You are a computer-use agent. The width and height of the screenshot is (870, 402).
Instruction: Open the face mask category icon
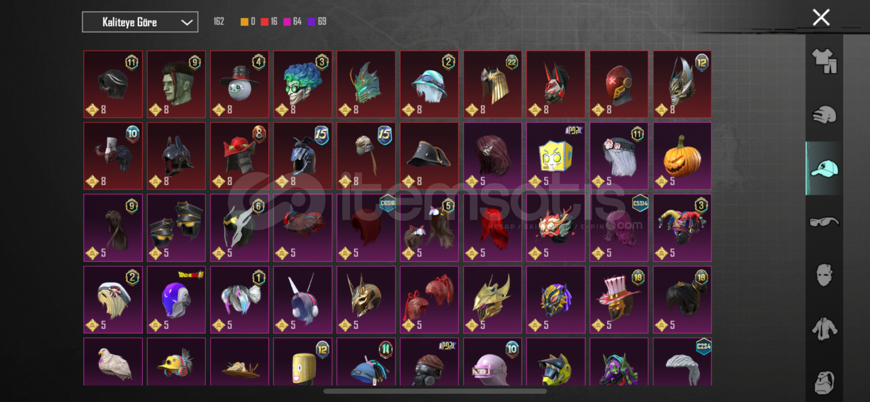[x=824, y=275]
